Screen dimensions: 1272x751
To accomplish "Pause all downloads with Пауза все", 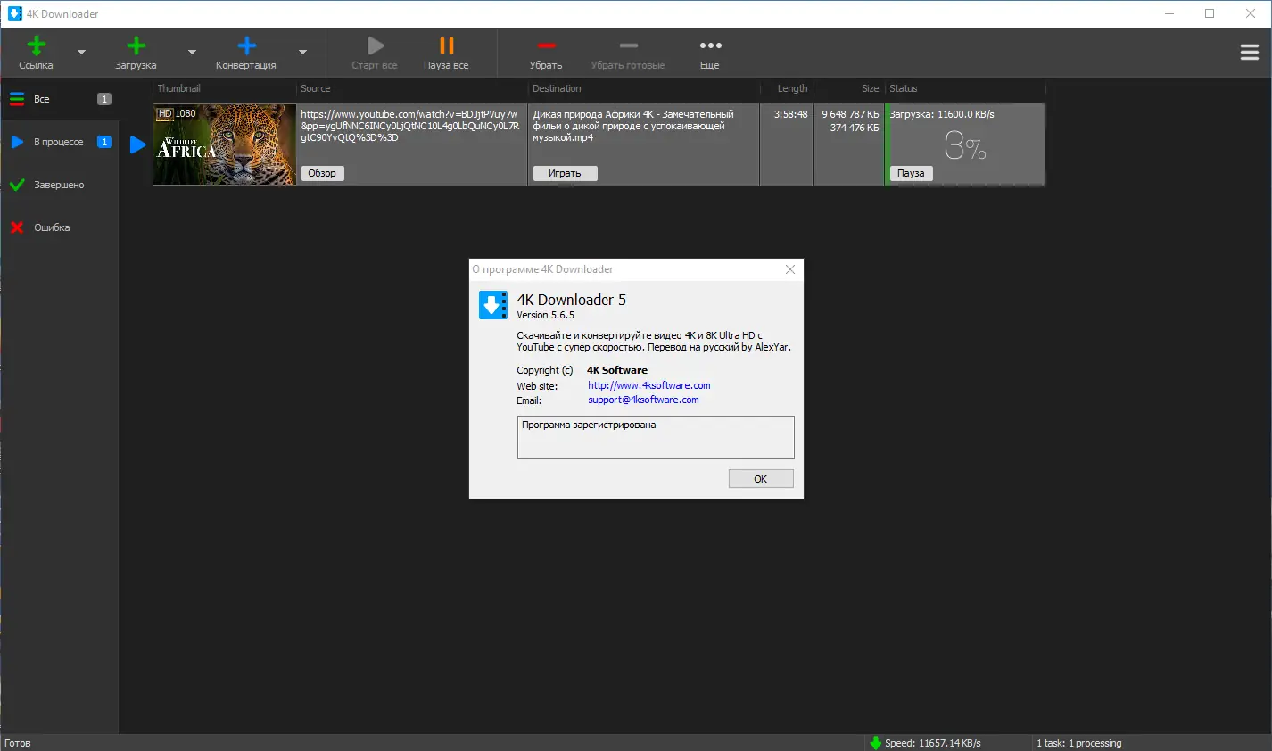I will click(x=445, y=52).
